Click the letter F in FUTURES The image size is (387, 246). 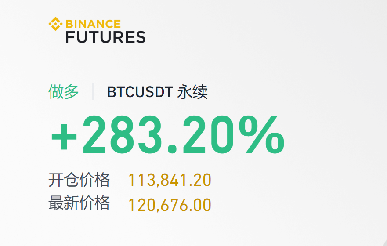coord(71,37)
